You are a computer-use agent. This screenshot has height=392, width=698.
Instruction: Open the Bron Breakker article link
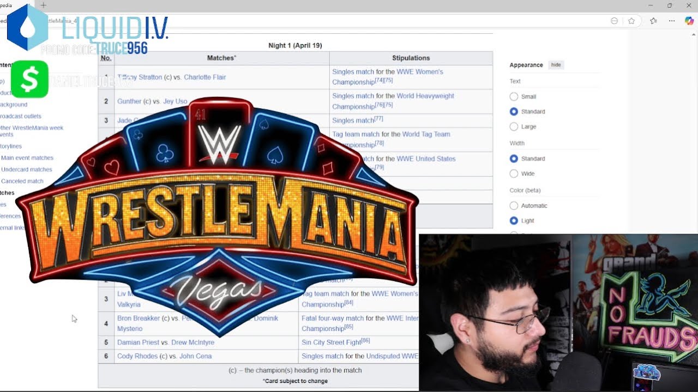tap(139, 318)
